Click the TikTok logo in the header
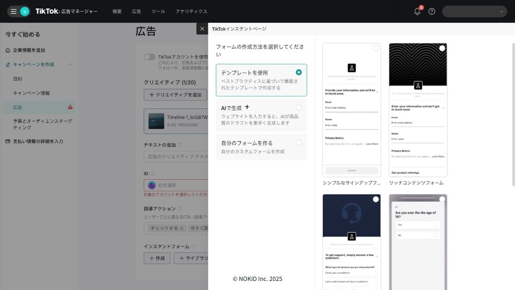The image size is (515, 290). (48, 11)
